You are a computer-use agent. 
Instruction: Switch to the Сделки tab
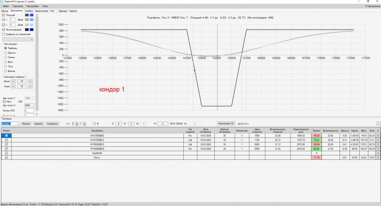point(73,11)
